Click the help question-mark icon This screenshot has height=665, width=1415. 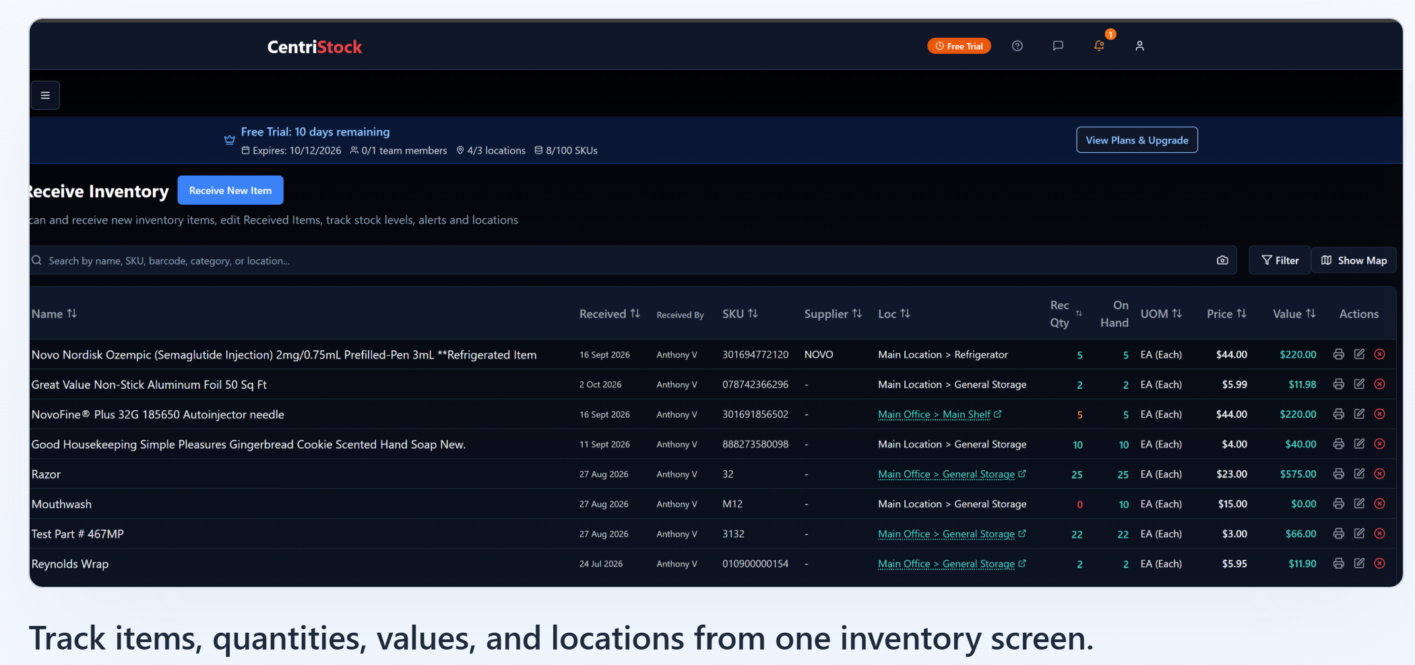point(1017,46)
